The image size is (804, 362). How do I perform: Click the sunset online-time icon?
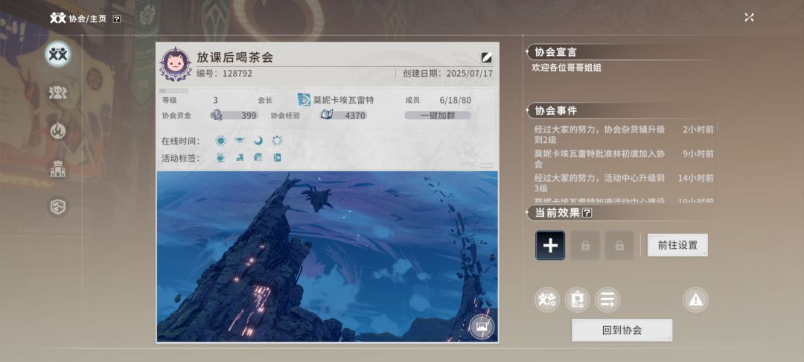click(240, 141)
